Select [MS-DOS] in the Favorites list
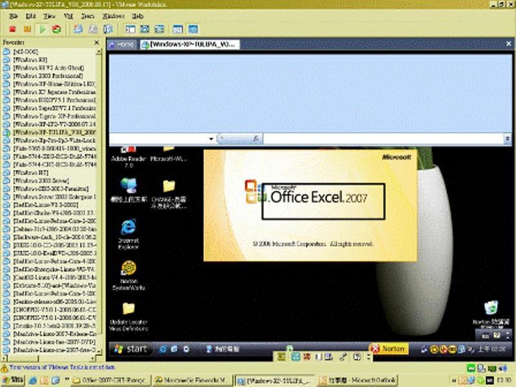Viewport: 516px width, 387px height. tap(25, 52)
